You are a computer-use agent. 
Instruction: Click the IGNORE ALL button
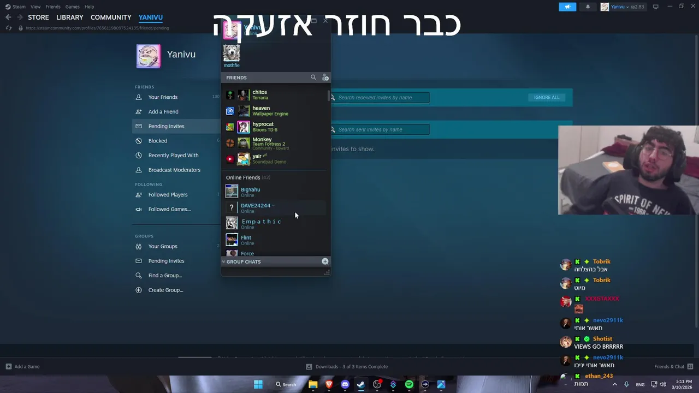[547, 97]
